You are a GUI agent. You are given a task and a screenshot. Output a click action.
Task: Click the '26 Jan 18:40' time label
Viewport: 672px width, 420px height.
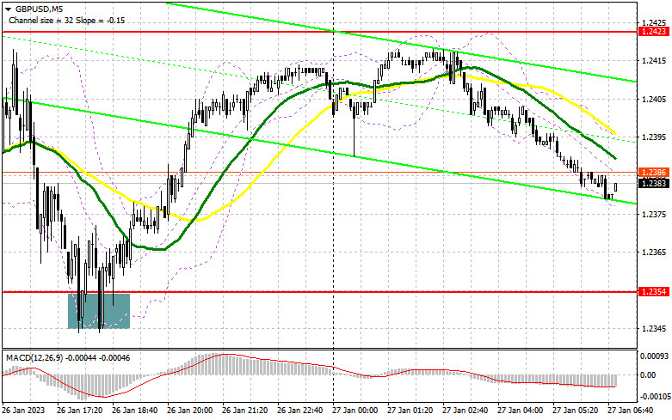(134, 411)
